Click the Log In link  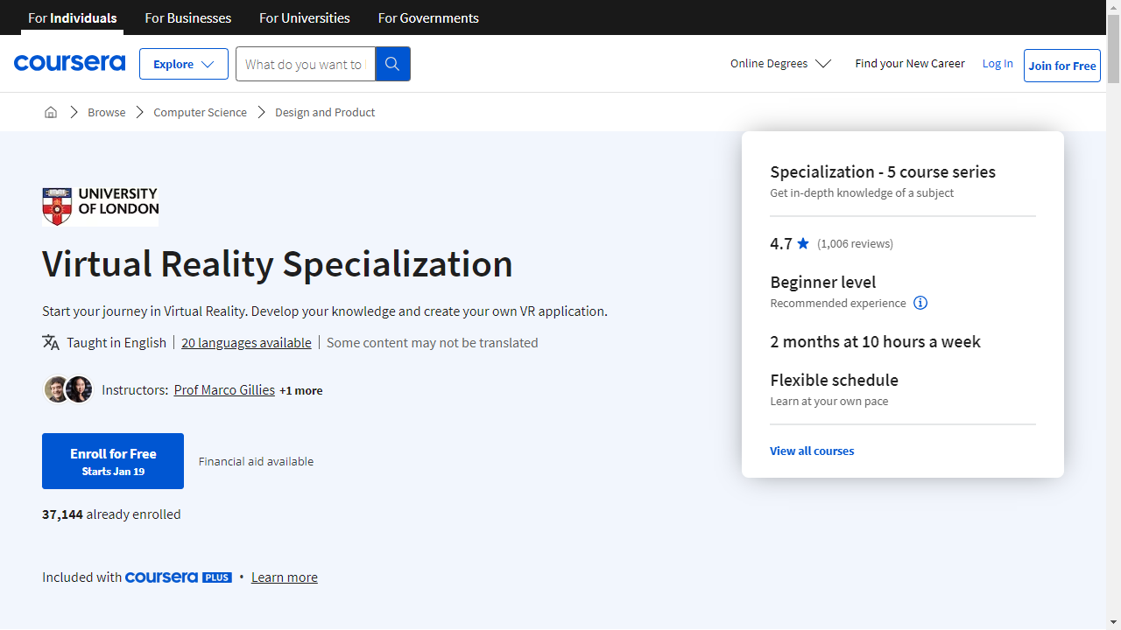coord(998,63)
